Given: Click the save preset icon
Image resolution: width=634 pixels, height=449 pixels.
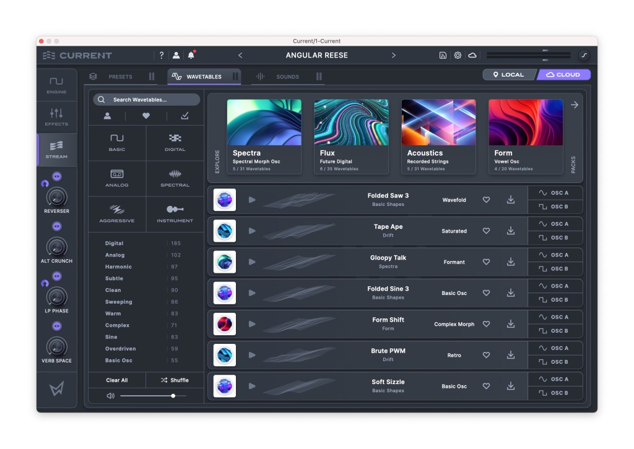Looking at the screenshot, I should [x=443, y=55].
